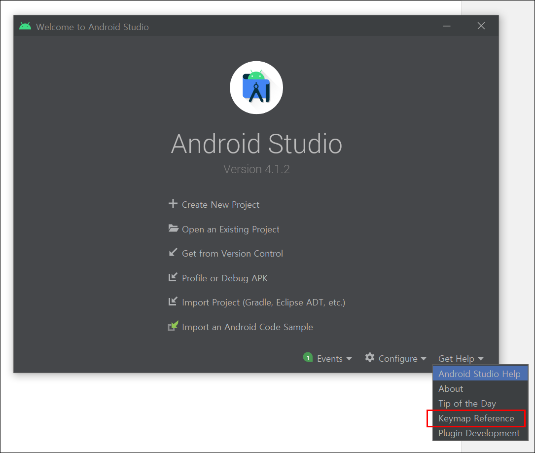
Task: Open the Configure dropdown menu
Action: (x=402, y=358)
